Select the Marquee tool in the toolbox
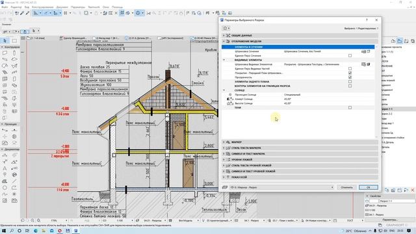This screenshot has height=234, width=416. 14,40
